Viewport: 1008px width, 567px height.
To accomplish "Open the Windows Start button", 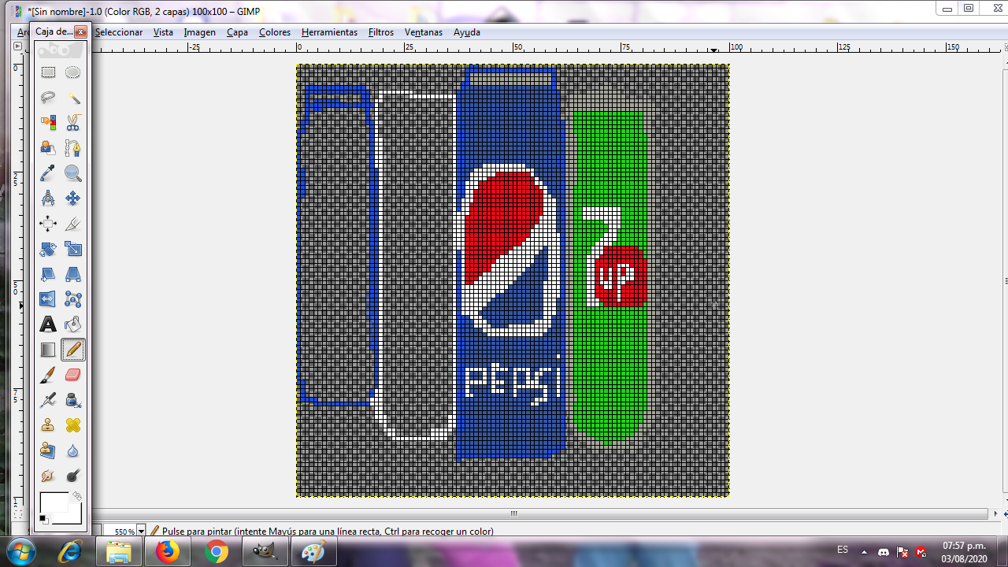I will click(x=20, y=552).
